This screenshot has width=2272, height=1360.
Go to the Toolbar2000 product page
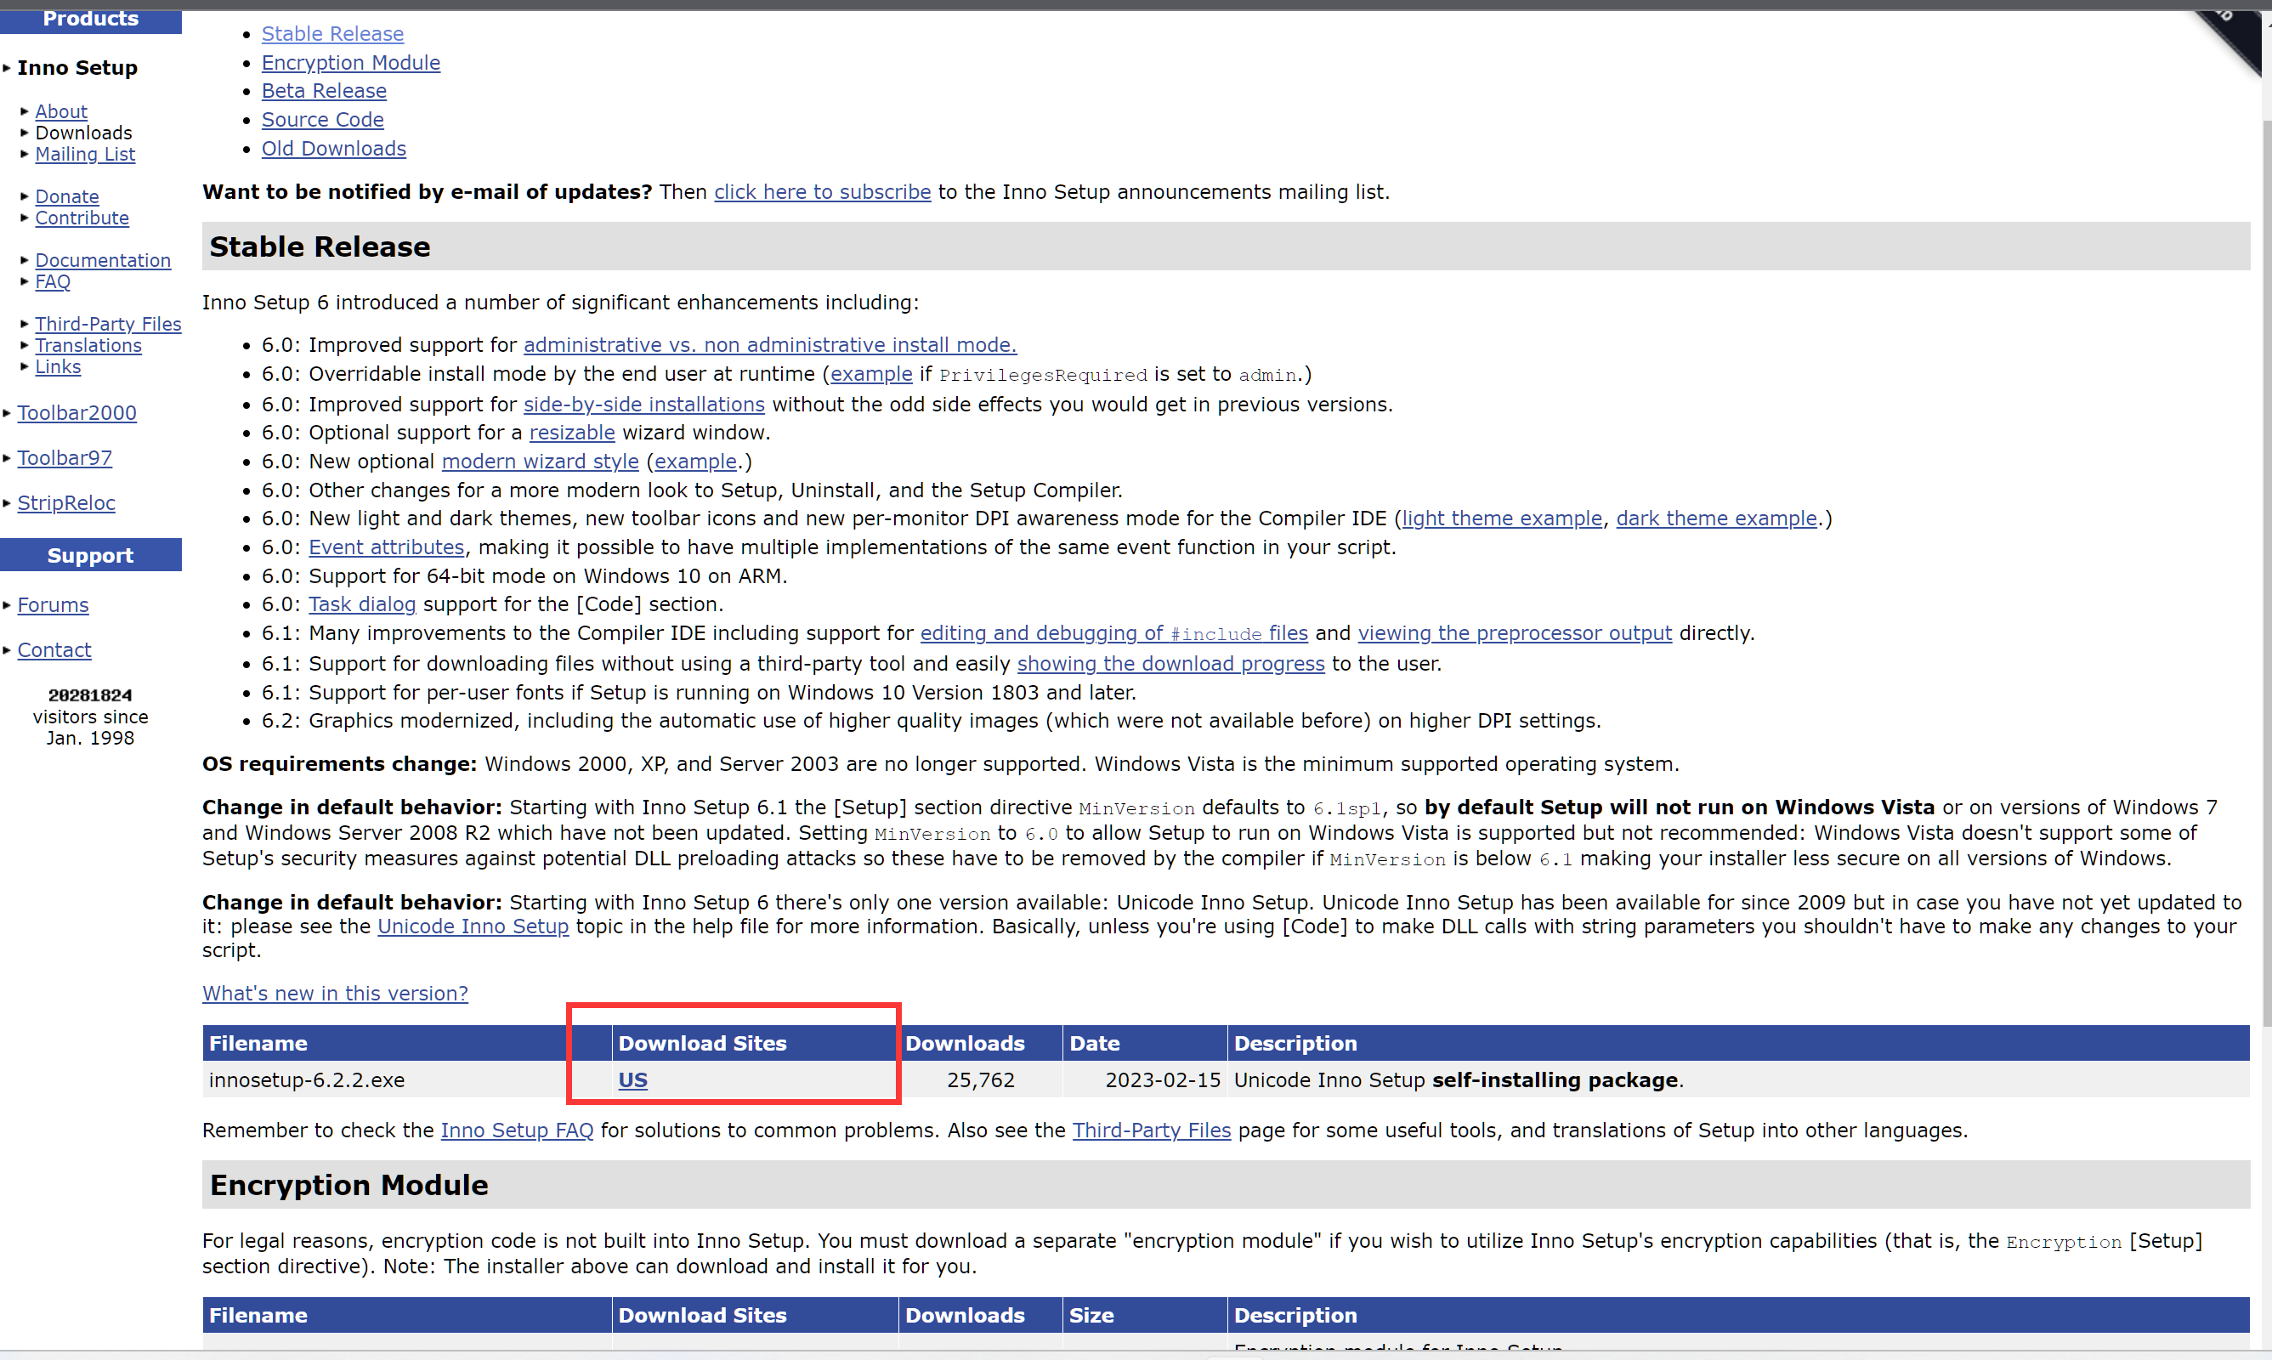77,412
